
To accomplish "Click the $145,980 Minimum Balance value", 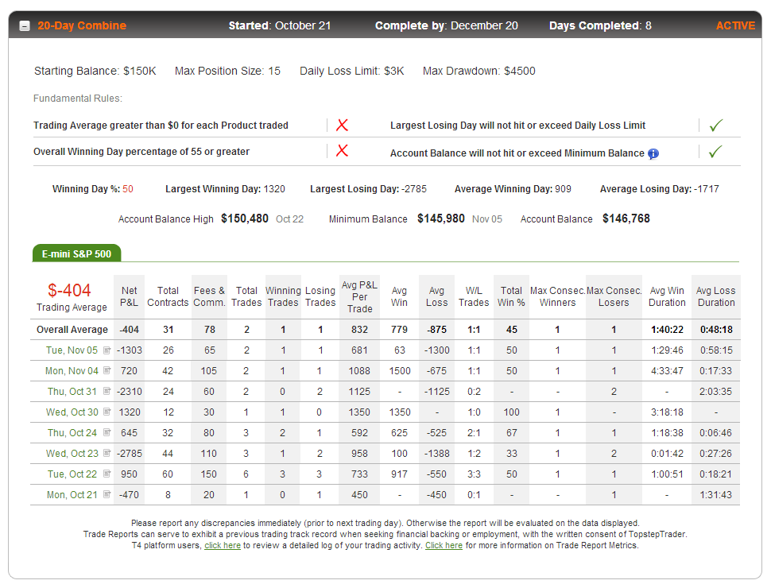I will tap(440, 219).
